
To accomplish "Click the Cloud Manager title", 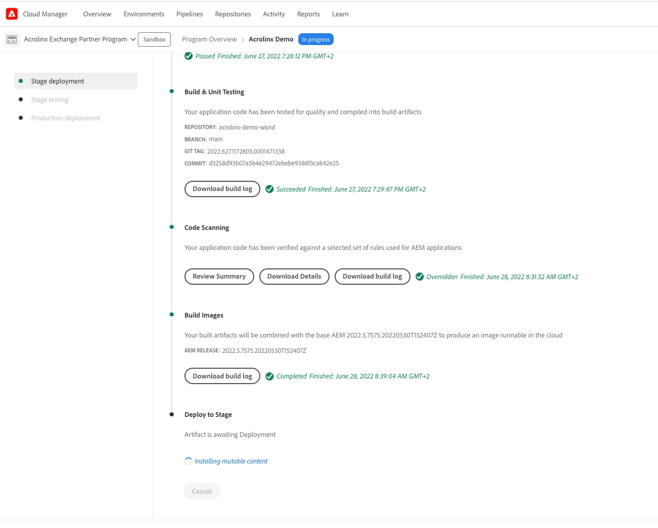I will pos(45,14).
